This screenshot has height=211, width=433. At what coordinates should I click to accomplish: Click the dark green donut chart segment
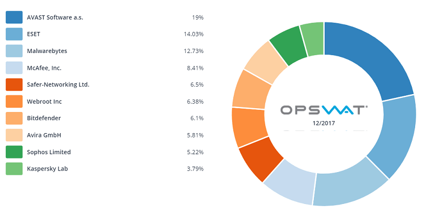pyautogui.click(x=287, y=45)
